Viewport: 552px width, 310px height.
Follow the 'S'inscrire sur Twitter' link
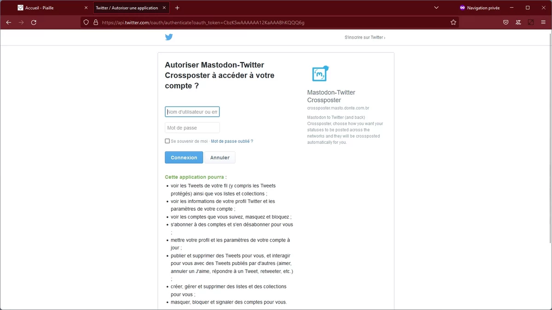(365, 37)
